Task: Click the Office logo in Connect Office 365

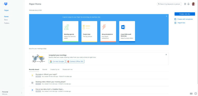Action: pyautogui.click(x=68, y=62)
